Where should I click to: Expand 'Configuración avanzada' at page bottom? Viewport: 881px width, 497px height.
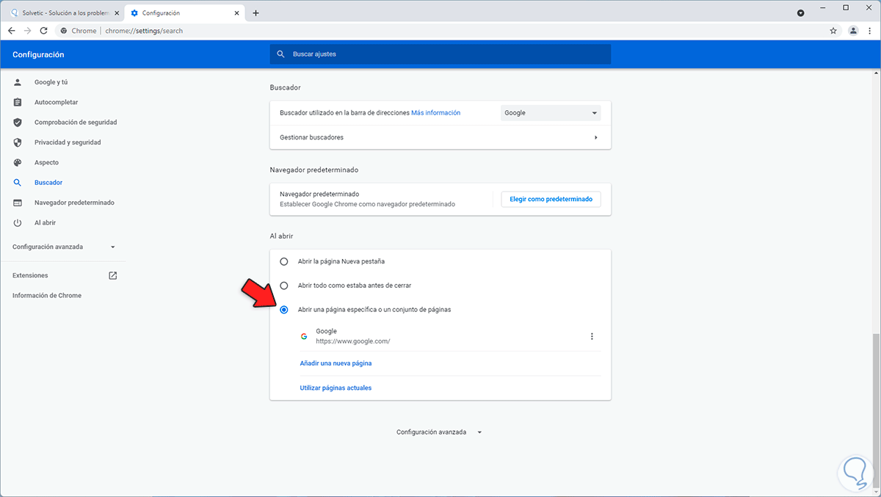coord(439,432)
